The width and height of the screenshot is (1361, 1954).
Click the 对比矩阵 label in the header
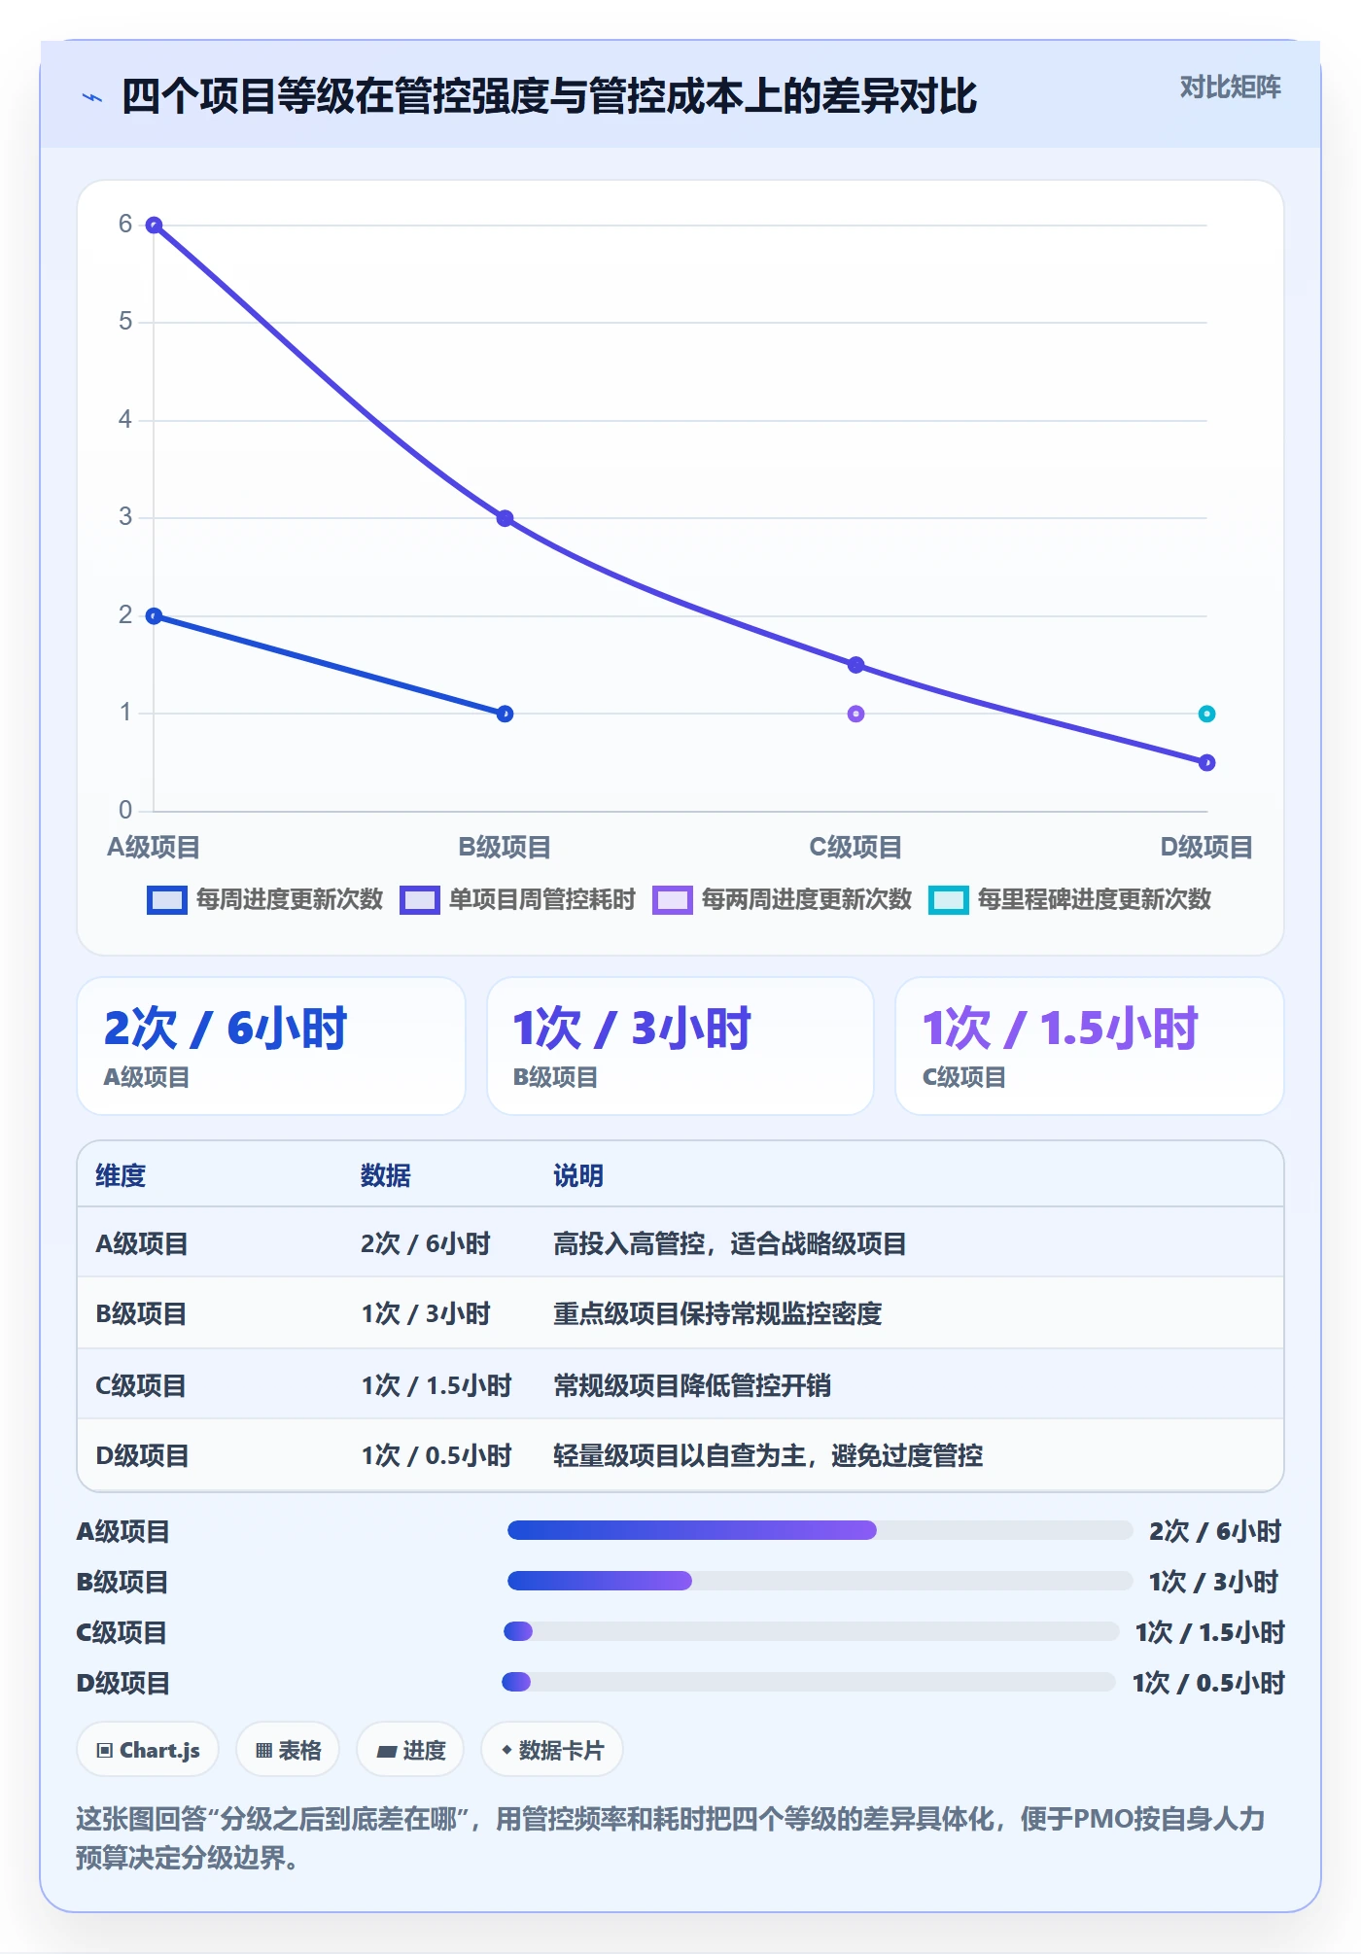(x=1230, y=87)
